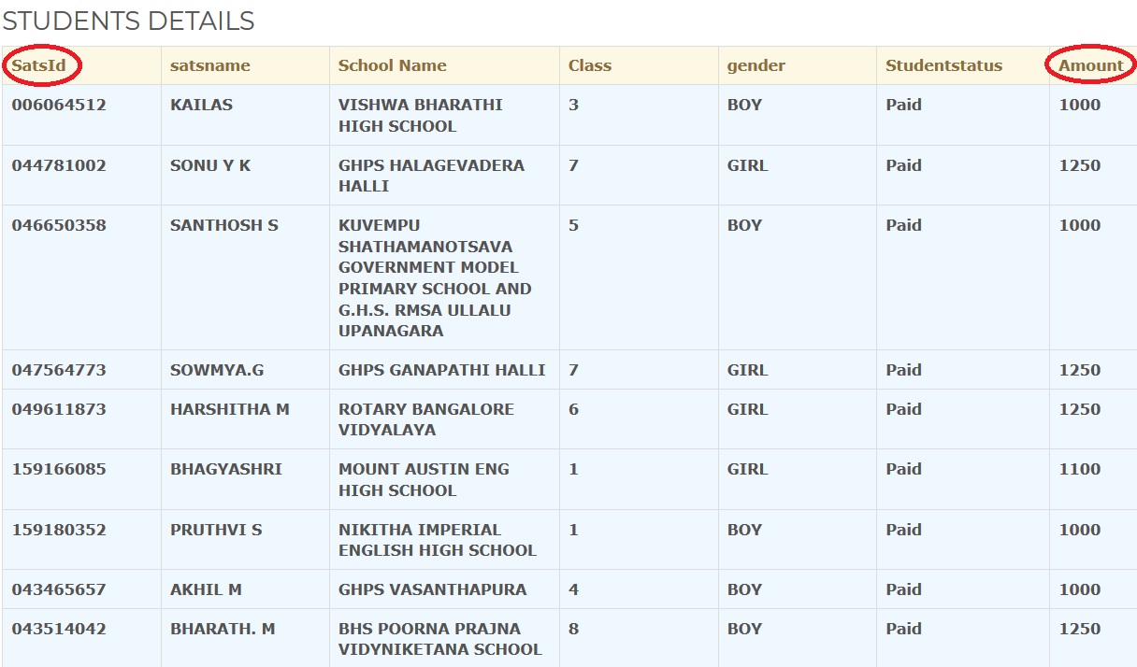This screenshot has width=1137, height=667.
Task: Click class value 6 for HARSHITHA M
Action: pos(573,409)
